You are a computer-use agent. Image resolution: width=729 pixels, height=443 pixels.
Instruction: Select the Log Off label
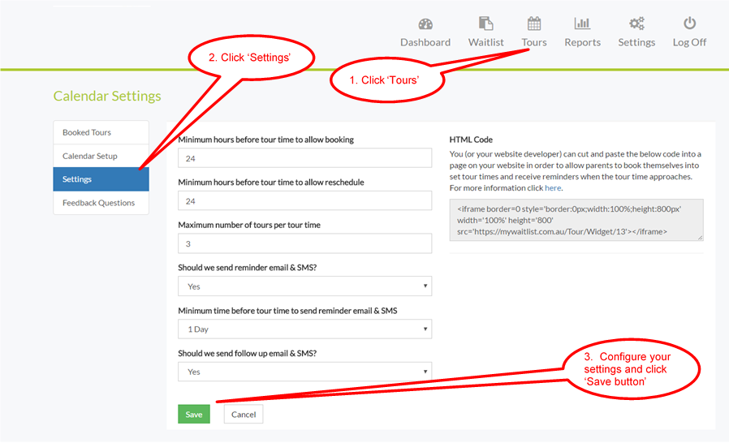(689, 42)
